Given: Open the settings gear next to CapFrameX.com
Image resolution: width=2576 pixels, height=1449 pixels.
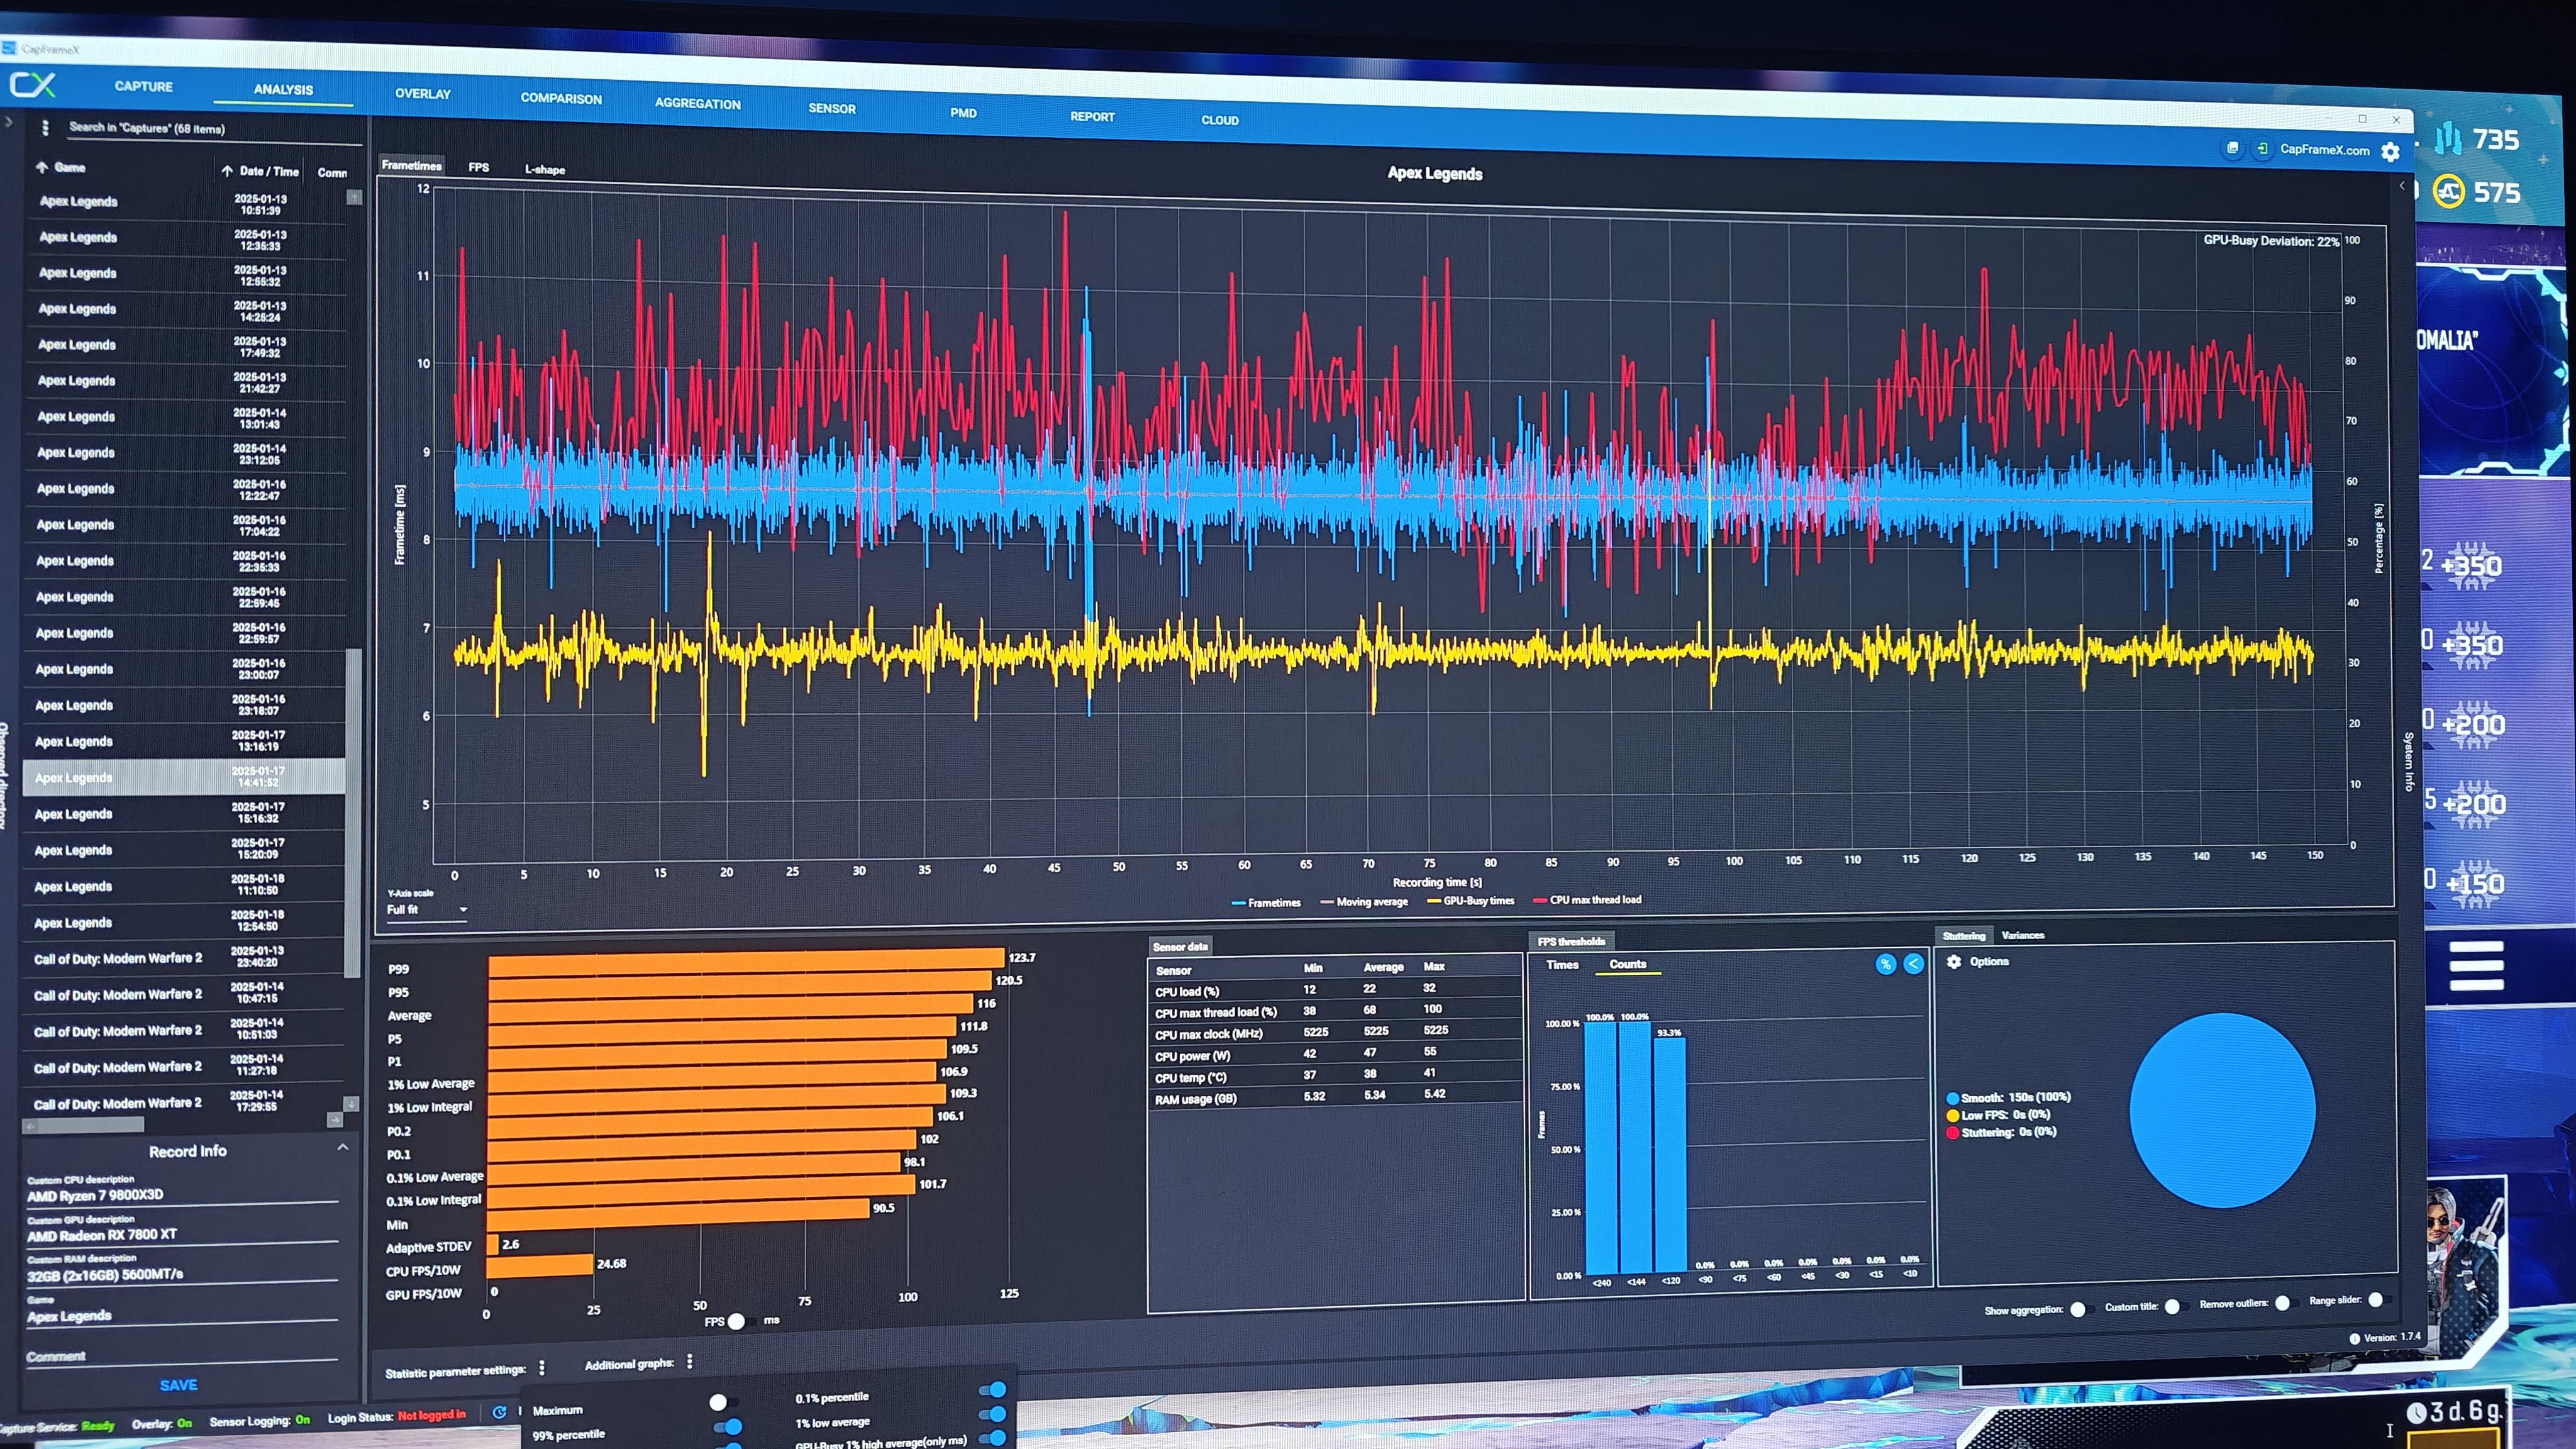Looking at the screenshot, I should (2390, 152).
